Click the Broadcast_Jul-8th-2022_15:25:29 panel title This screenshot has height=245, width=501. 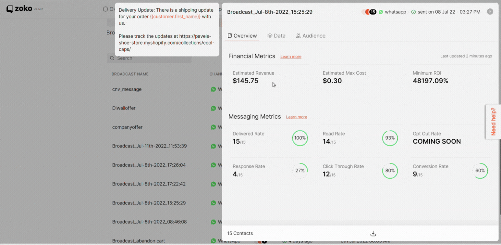(270, 12)
